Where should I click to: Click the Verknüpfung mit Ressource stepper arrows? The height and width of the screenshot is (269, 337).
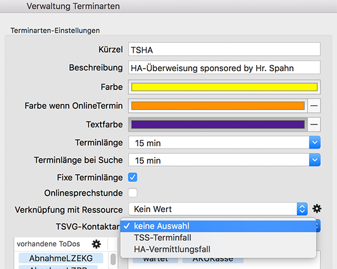[302, 209]
